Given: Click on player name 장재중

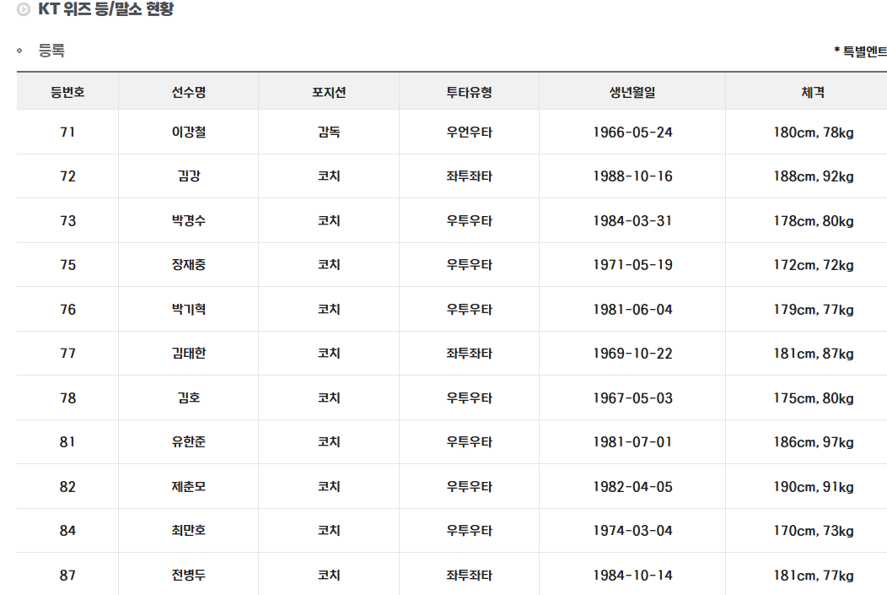Looking at the screenshot, I should tap(188, 265).
